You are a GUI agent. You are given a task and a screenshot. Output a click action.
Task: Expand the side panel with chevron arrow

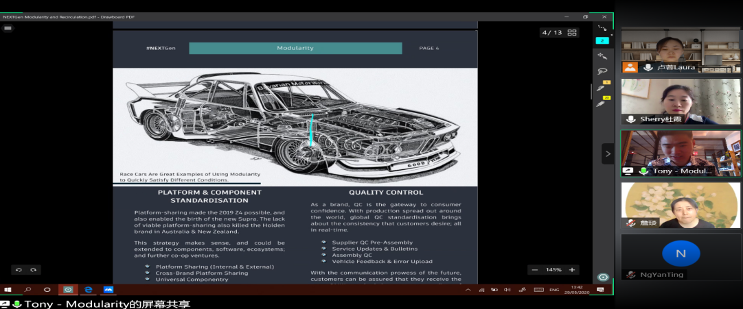(608, 153)
